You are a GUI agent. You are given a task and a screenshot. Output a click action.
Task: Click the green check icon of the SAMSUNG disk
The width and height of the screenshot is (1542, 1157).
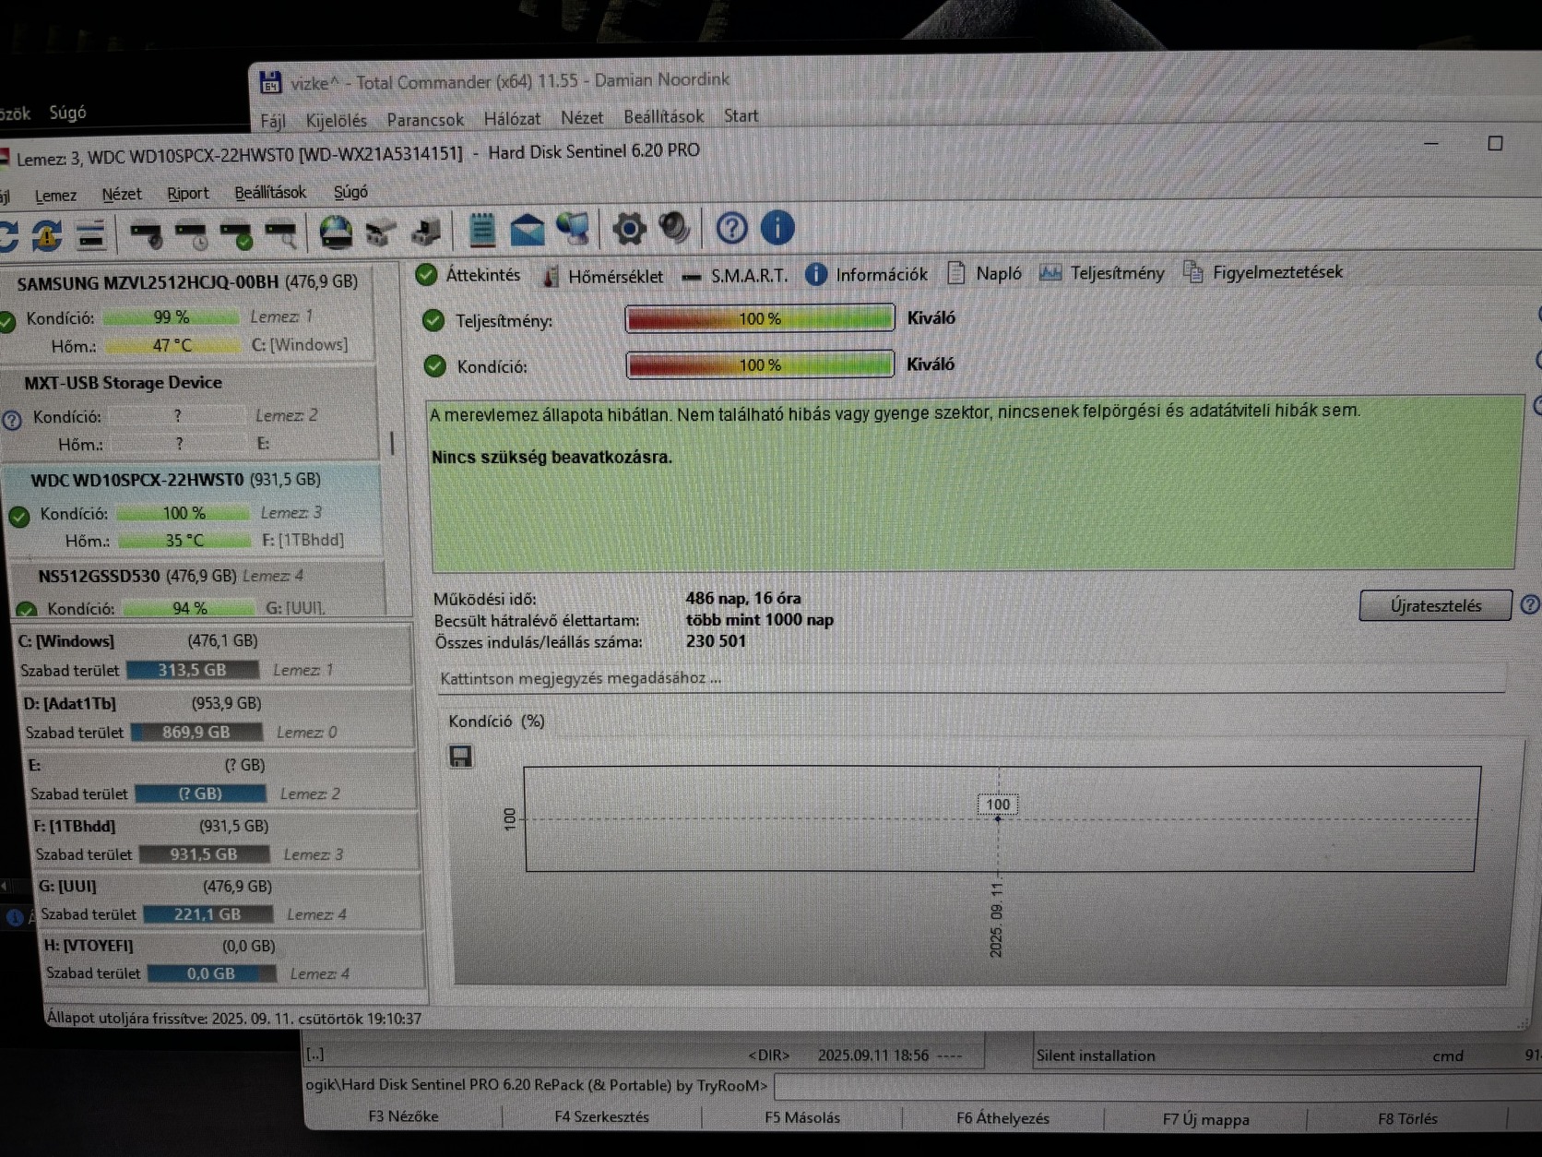coord(7,321)
